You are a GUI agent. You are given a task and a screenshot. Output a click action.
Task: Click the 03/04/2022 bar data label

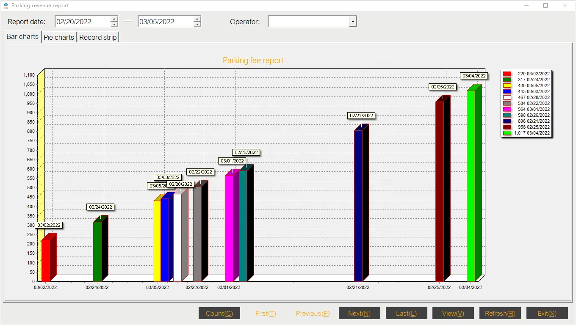474,76
